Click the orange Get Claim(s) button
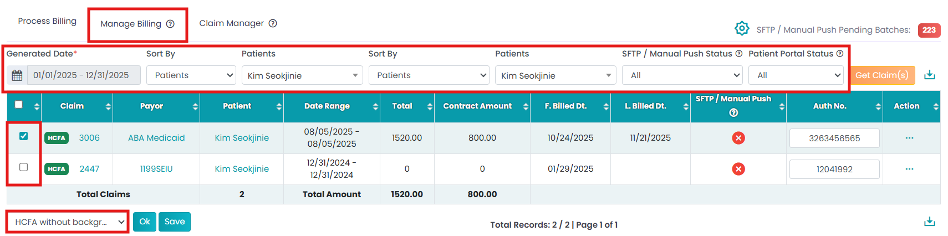Viewport: 948px width, 236px height. click(x=881, y=75)
